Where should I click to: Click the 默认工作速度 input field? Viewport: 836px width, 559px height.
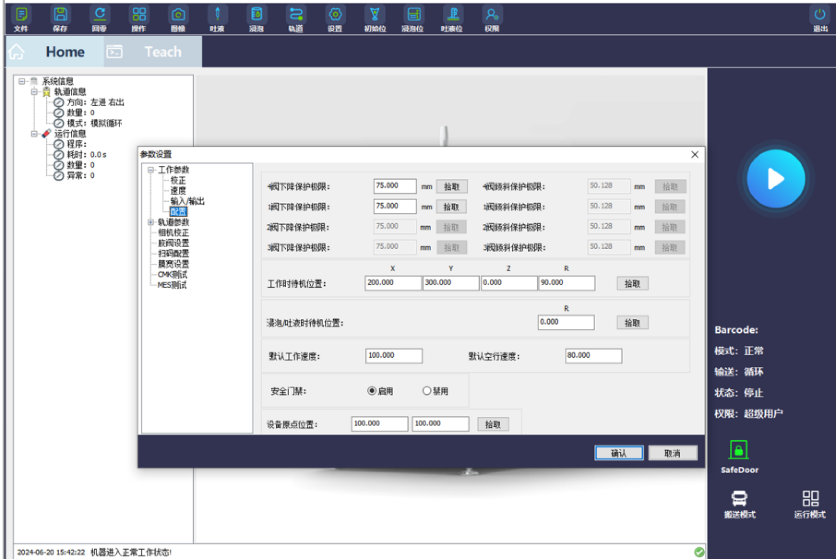(393, 355)
